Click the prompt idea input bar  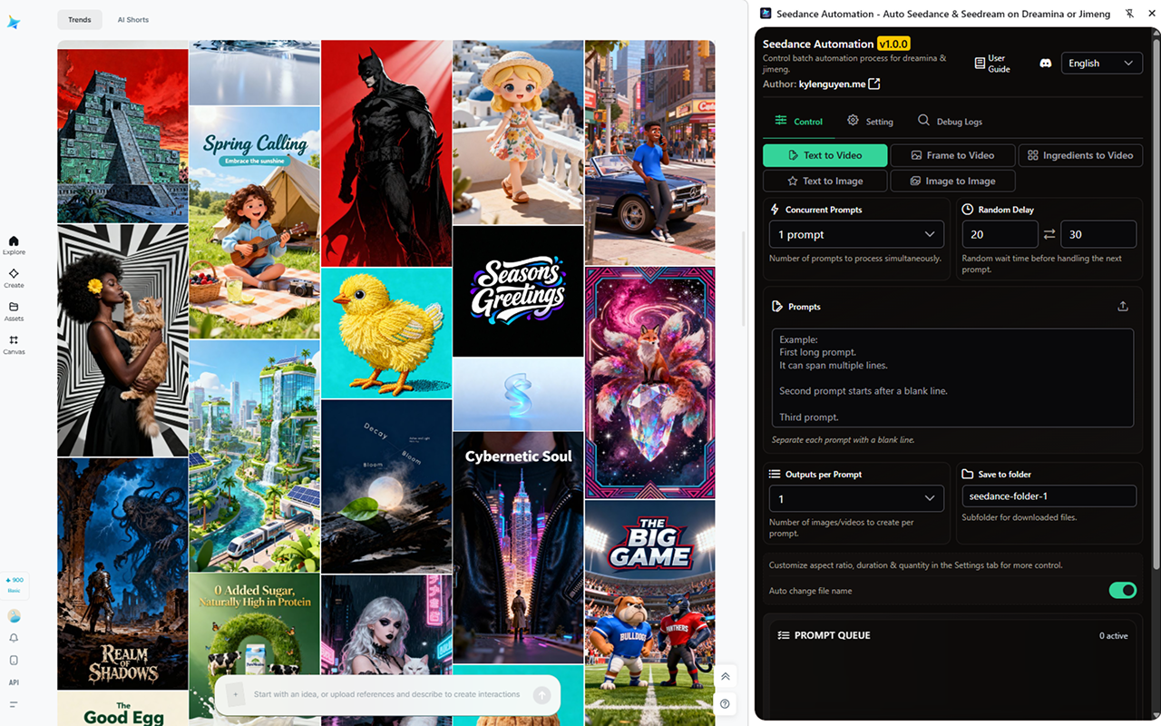click(x=387, y=694)
